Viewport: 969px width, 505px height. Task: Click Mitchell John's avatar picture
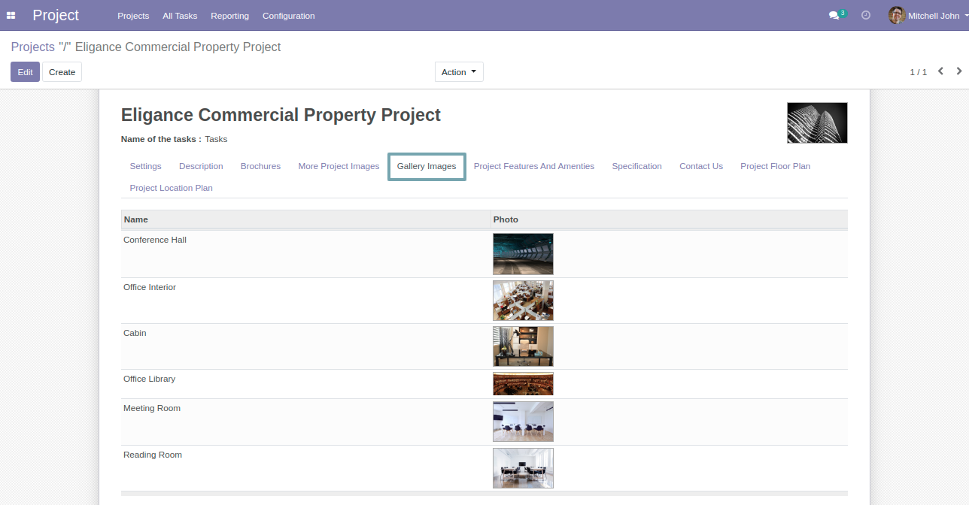[896, 15]
